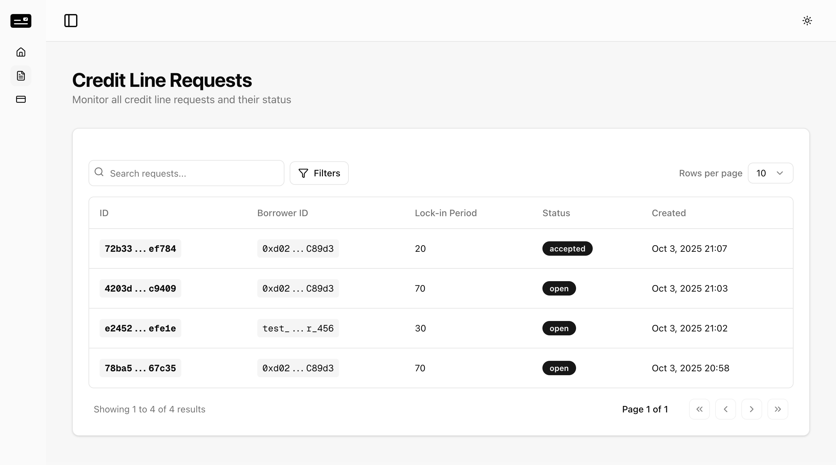Click the Borrower ID column header
Image resolution: width=836 pixels, height=465 pixels.
[282, 213]
